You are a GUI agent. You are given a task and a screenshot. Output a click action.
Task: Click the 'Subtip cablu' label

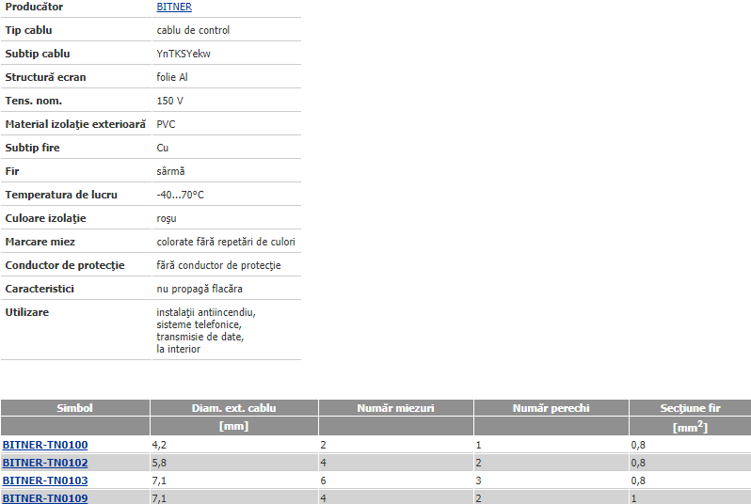pyautogui.click(x=38, y=54)
